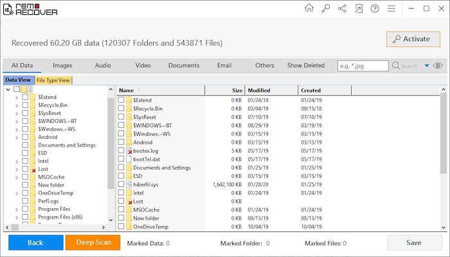
Task: Click the Home icon in title bar
Action: (309, 8)
